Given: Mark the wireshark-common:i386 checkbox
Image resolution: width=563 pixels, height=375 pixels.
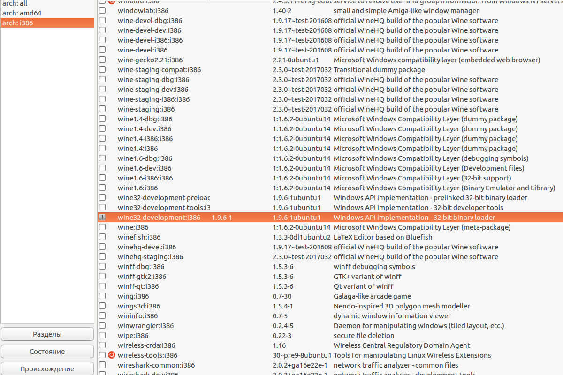Looking at the screenshot, I should (102, 365).
